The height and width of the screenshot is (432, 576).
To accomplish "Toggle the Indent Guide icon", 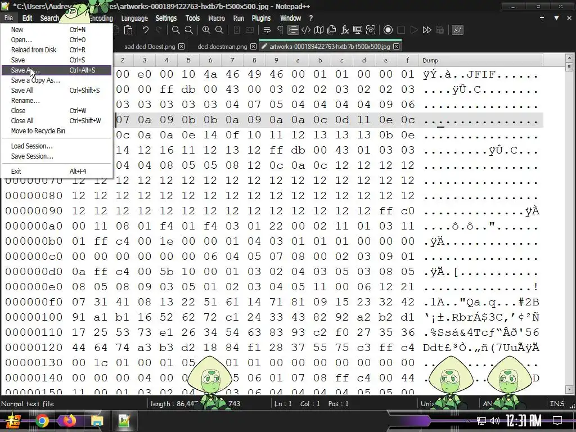I will pyautogui.click(x=292, y=30).
